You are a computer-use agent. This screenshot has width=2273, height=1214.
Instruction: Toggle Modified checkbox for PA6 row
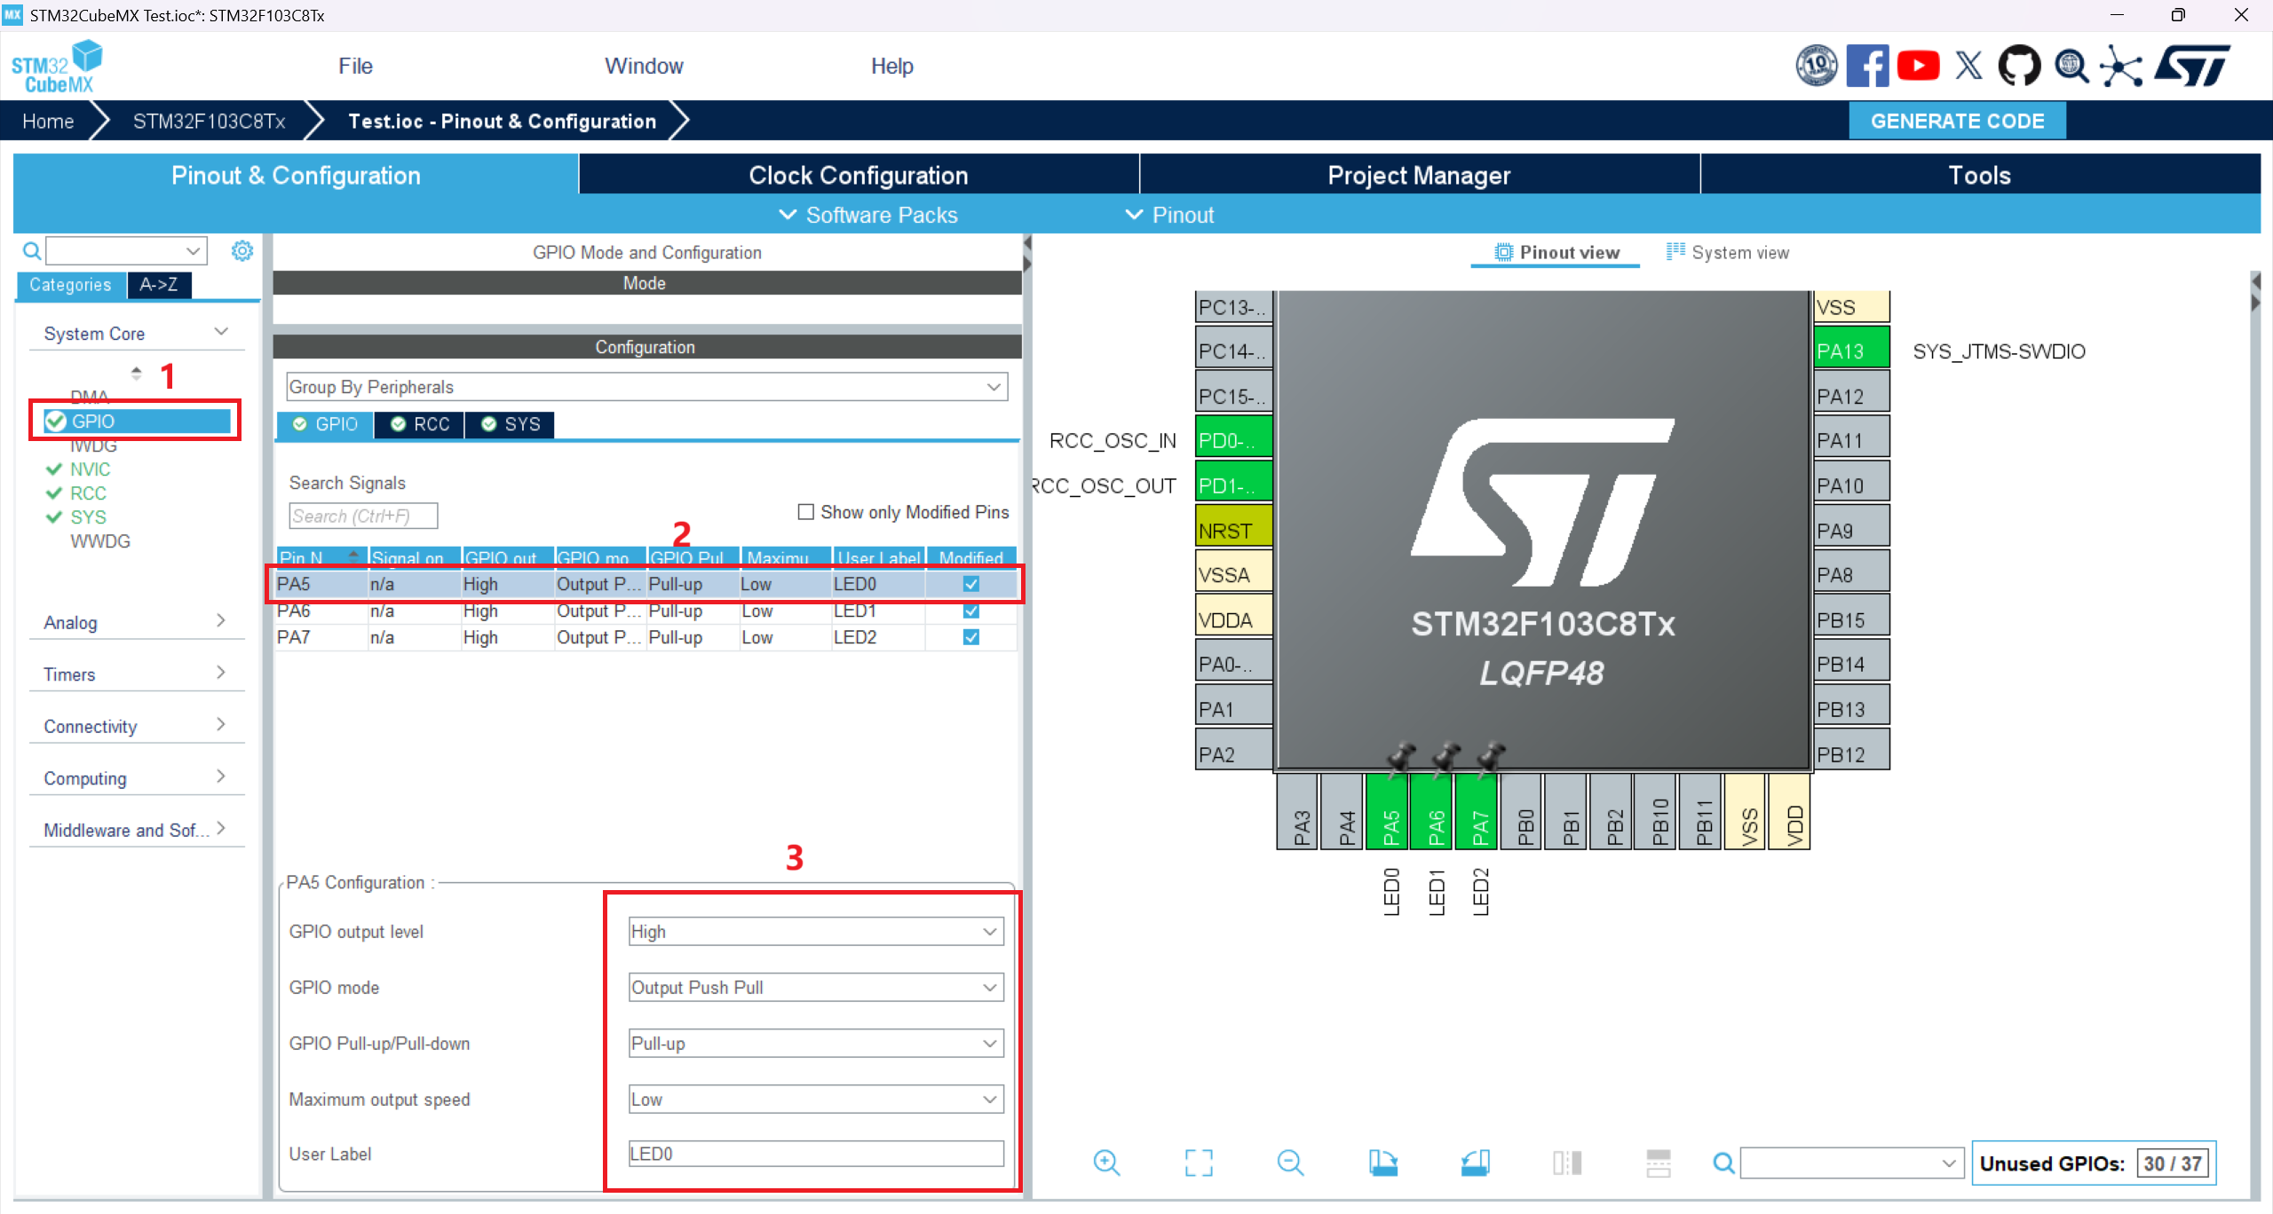tap(971, 611)
